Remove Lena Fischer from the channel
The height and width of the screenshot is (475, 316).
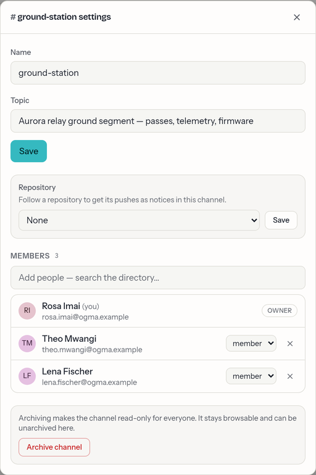(x=290, y=376)
